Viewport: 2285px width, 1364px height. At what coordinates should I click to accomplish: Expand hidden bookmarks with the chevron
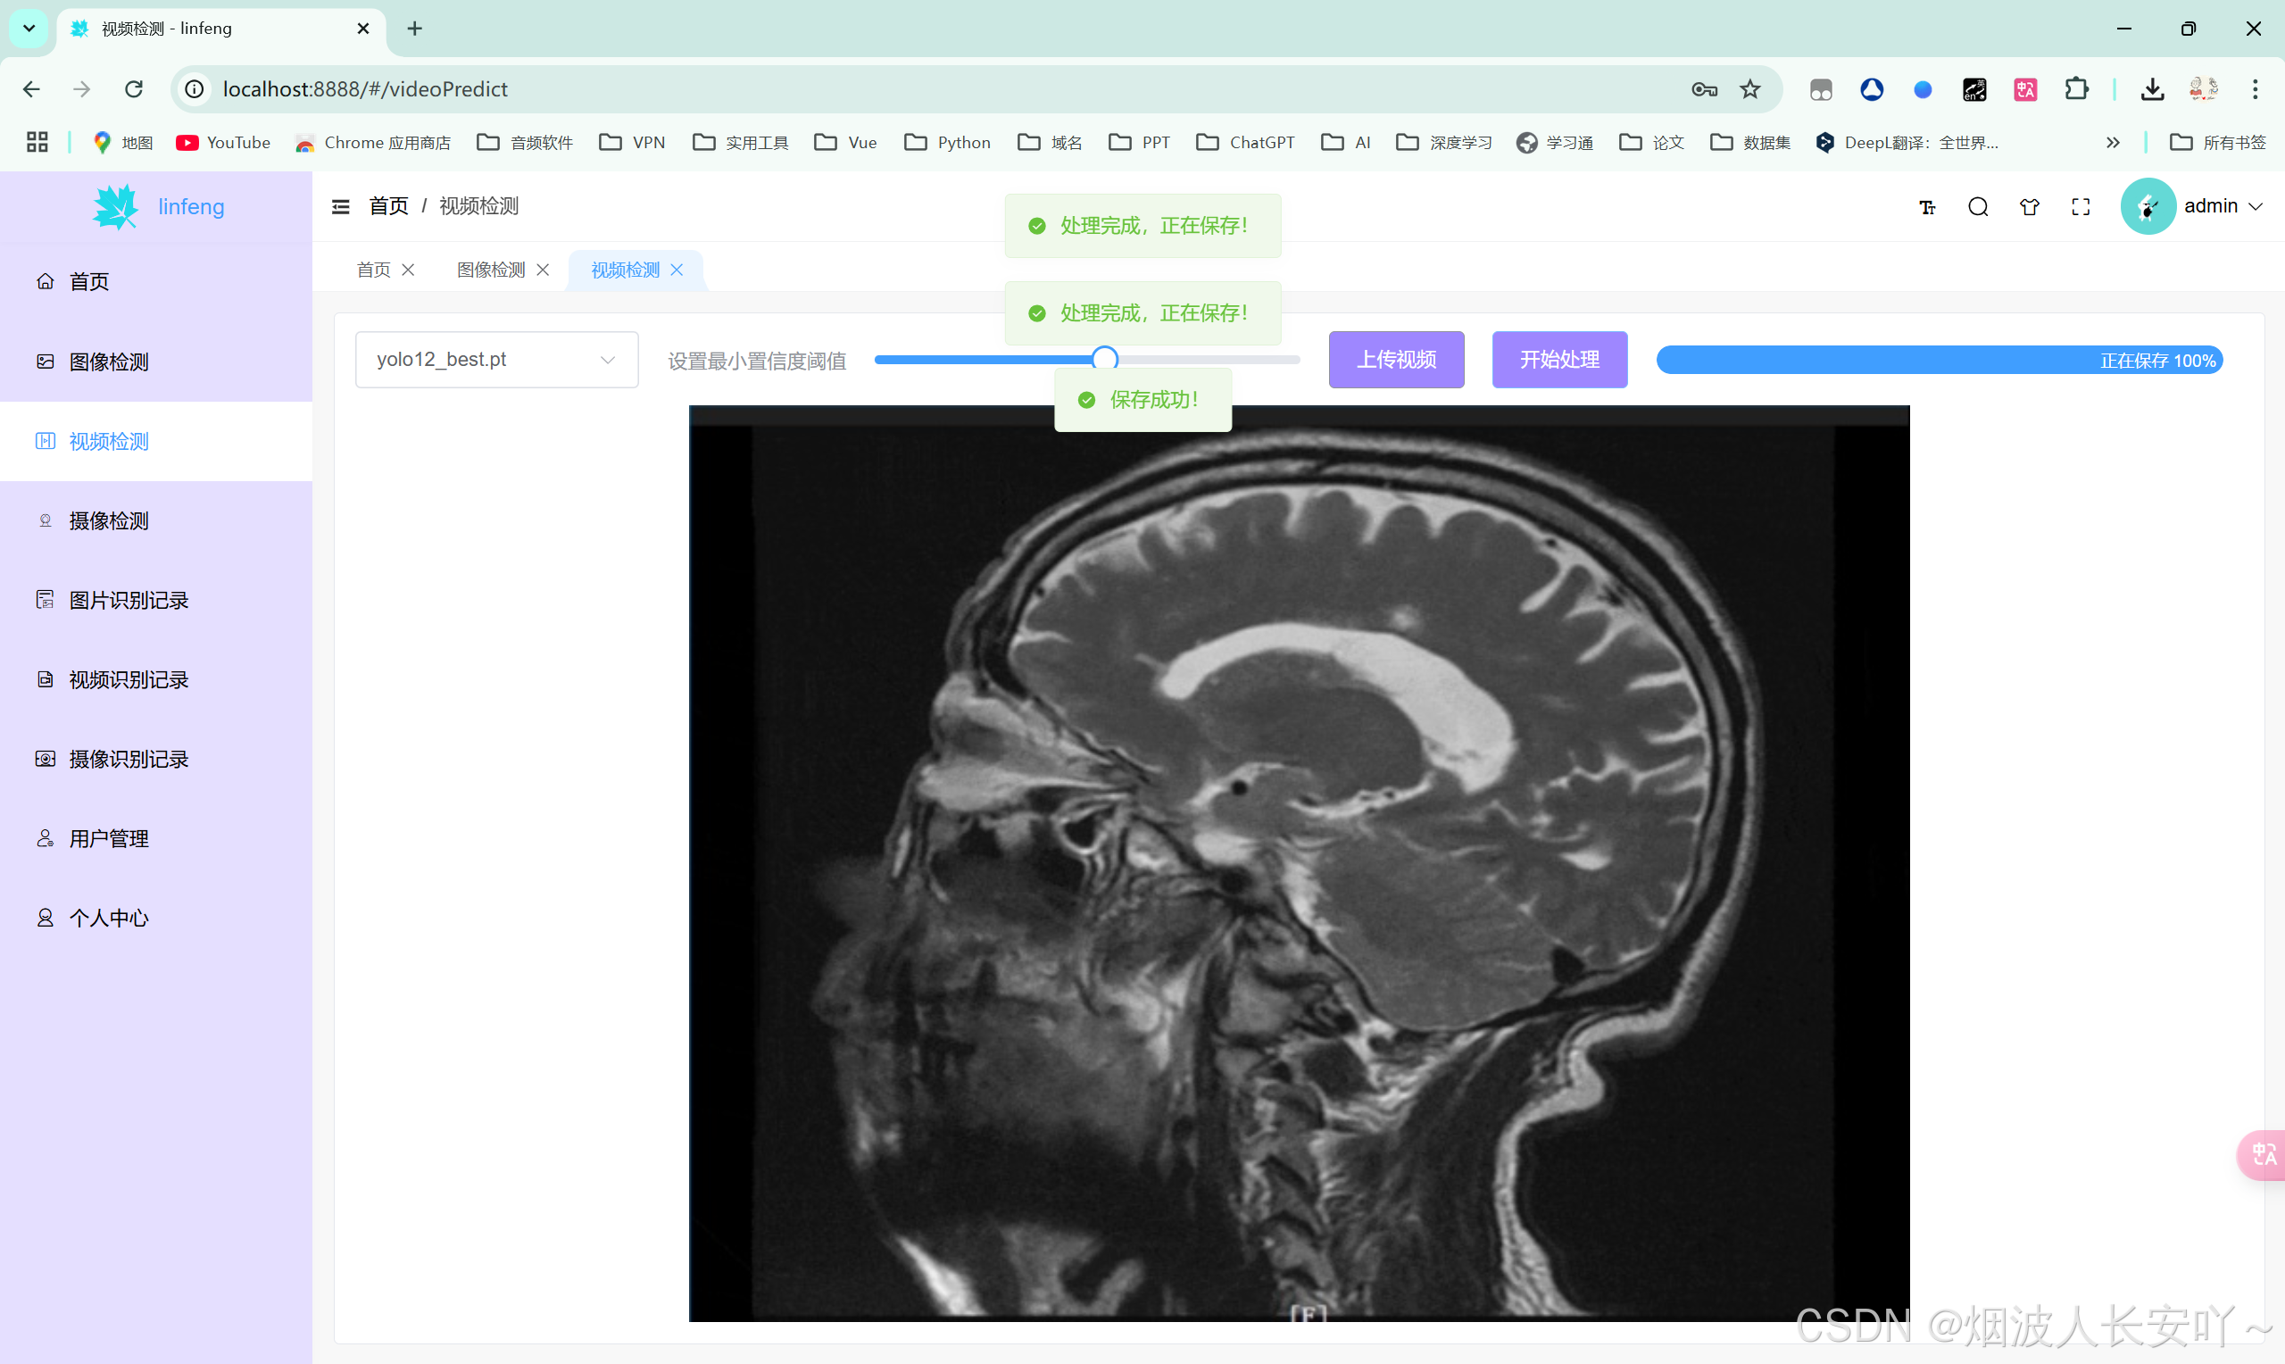[2112, 143]
